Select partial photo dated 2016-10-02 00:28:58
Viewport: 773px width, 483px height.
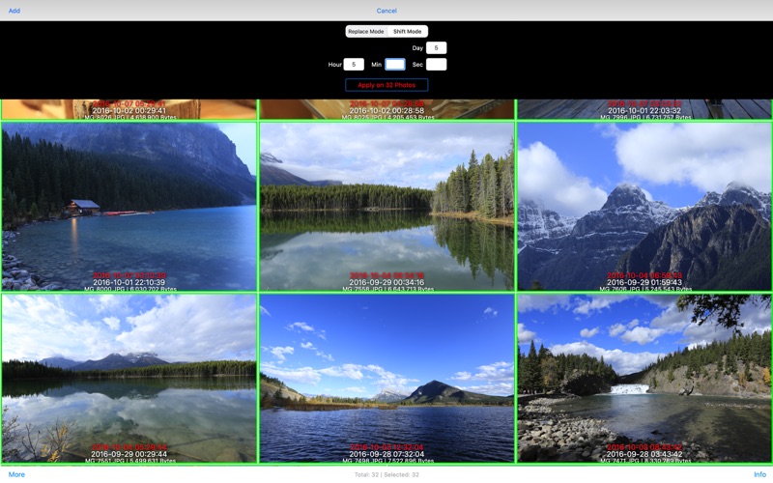[386, 109]
